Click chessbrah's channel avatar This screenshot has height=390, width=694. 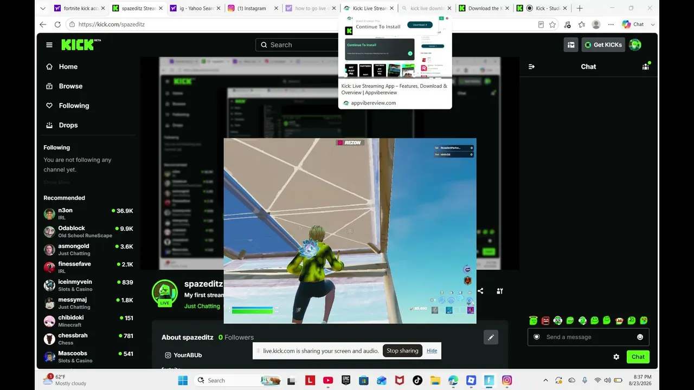pos(49,339)
